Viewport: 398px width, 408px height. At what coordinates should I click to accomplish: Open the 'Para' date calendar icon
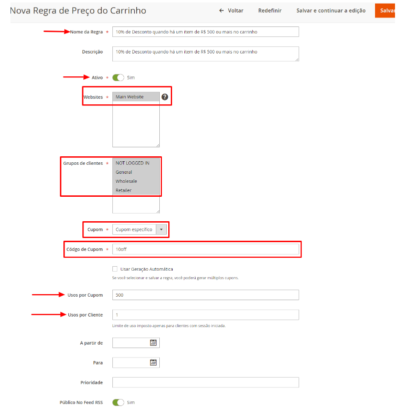[x=153, y=363]
